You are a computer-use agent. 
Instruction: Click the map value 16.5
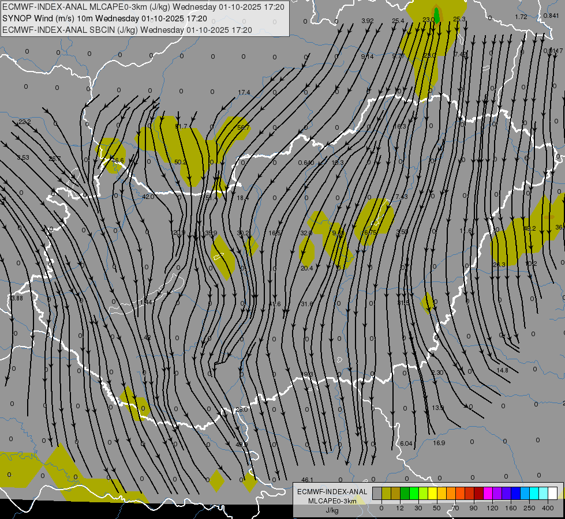click(x=275, y=233)
